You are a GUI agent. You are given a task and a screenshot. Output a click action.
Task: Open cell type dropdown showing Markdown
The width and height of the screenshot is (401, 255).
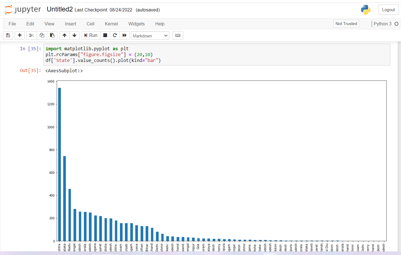(x=150, y=36)
